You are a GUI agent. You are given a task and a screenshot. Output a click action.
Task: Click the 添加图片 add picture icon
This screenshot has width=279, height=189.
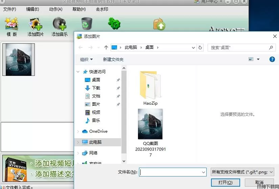pos(36,24)
